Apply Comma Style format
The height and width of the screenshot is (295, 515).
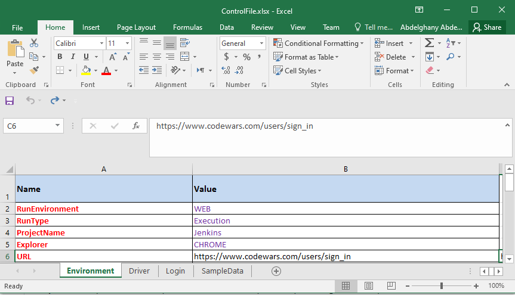259,57
